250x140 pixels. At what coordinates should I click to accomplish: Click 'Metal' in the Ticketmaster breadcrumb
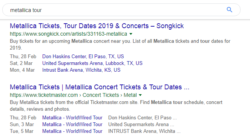point(130,95)
